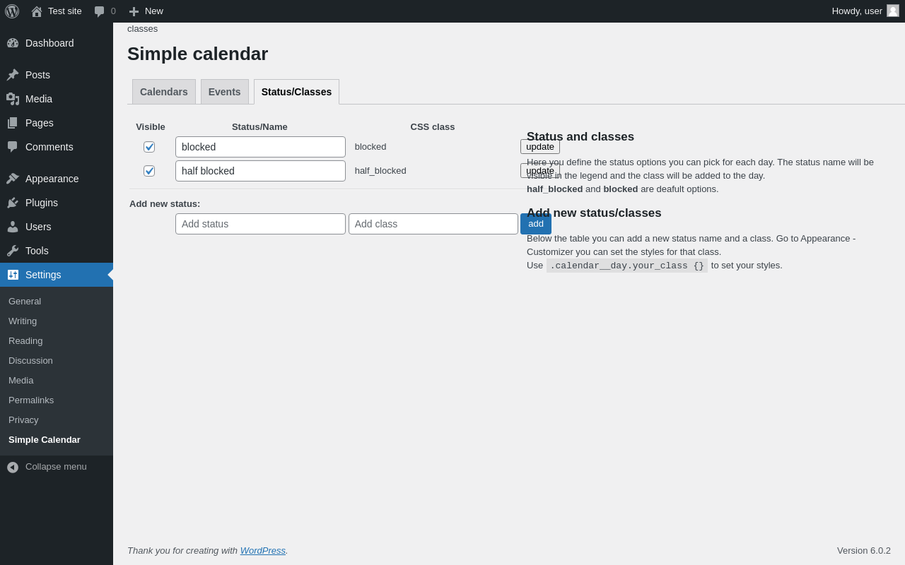This screenshot has height=565, width=905.
Task: Open the Media library icon
Action: click(x=13, y=99)
